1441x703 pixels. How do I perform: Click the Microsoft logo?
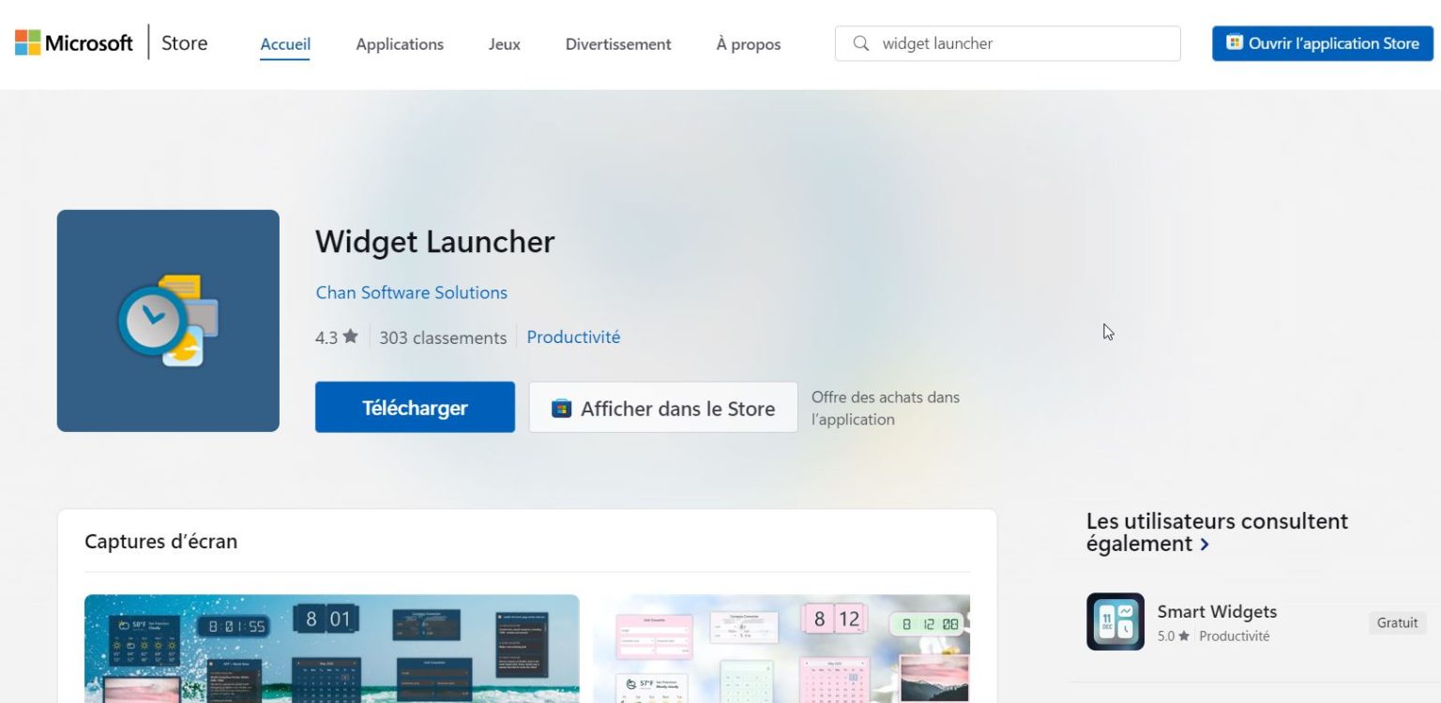(x=74, y=43)
